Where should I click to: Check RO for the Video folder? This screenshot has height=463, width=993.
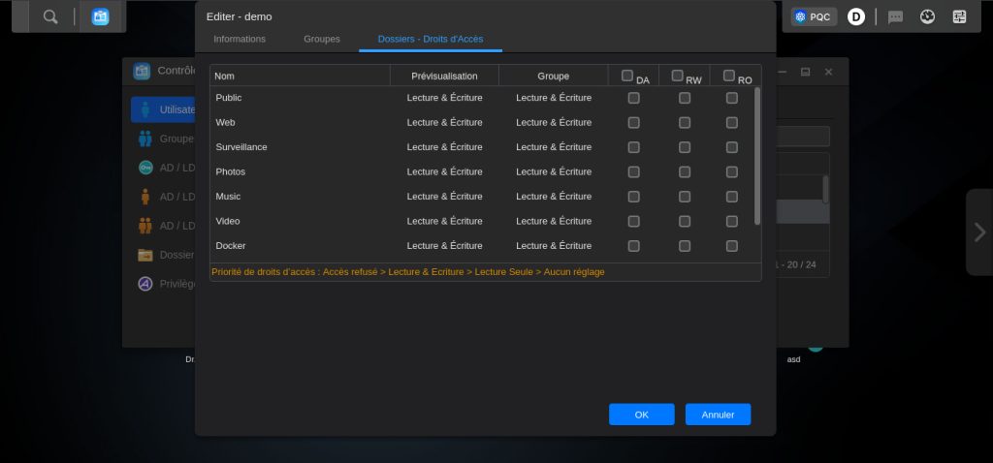point(732,222)
